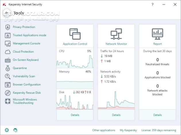Click the Application Control windows icon
This screenshot has height=135, width=181.
[x=75, y=34]
